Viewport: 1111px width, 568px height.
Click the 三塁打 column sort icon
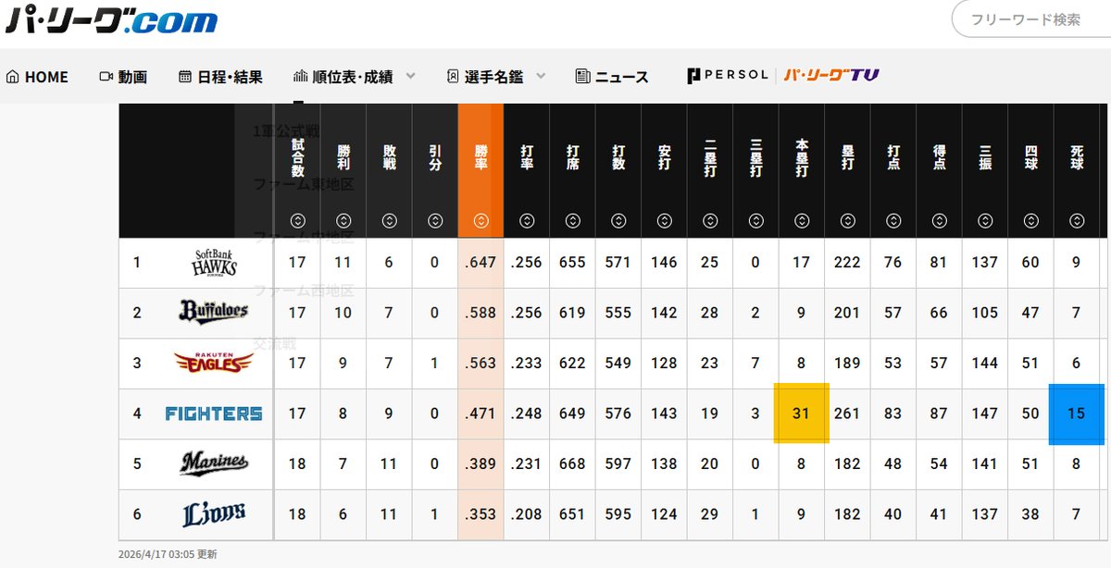756,221
